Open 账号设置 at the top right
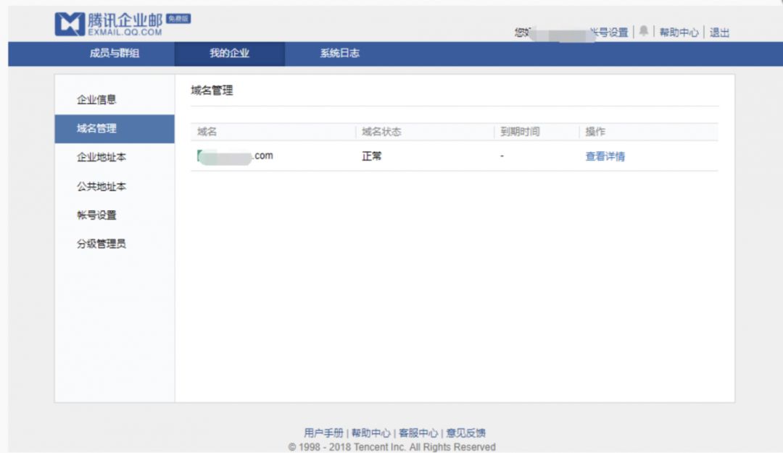 tap(613, 32)
